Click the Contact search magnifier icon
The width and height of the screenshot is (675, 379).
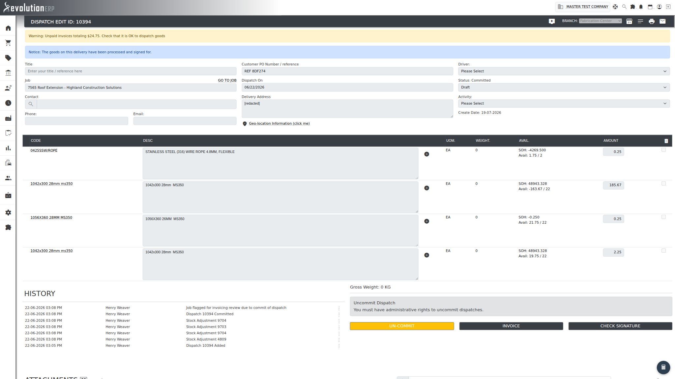tap(31, 104)
